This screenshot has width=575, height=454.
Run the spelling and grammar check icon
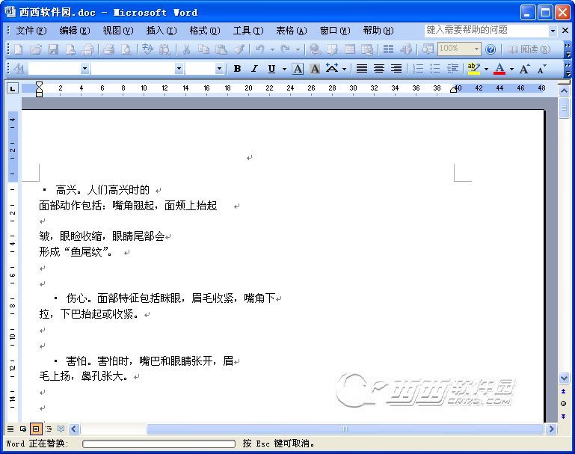pyautogui.click(x=148, y=49)
